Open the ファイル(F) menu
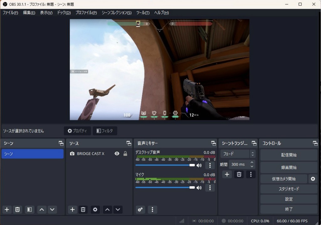Image resolution: width=321 pixels, height=225 pixels. coord(10,13)
